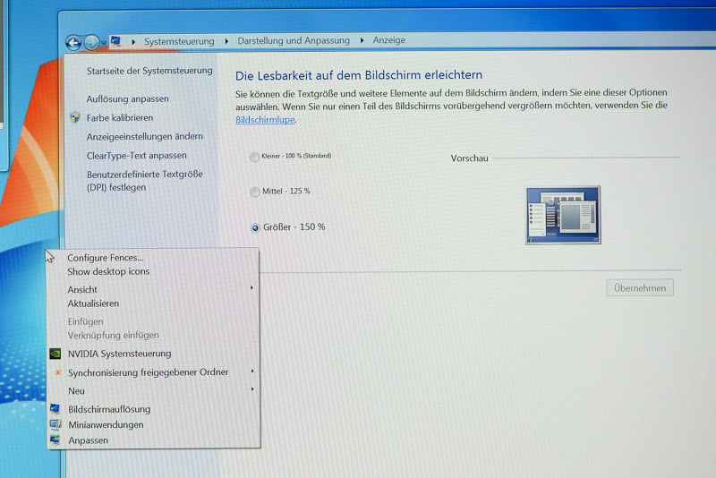Click the Forward navigation arrow button
This screenshot has height=478, width=716.
(x=92, y=42)
